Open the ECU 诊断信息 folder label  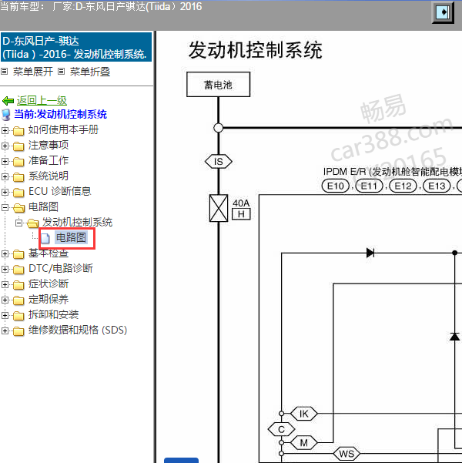coord(59,191)
